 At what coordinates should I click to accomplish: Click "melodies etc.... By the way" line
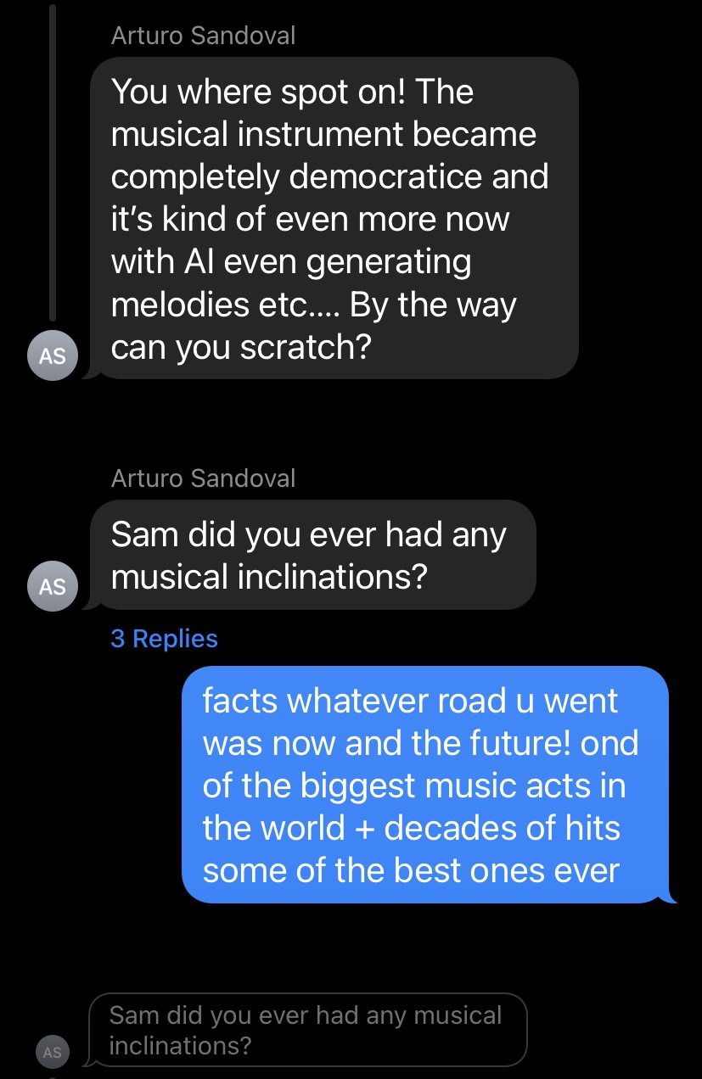(314, 305)
